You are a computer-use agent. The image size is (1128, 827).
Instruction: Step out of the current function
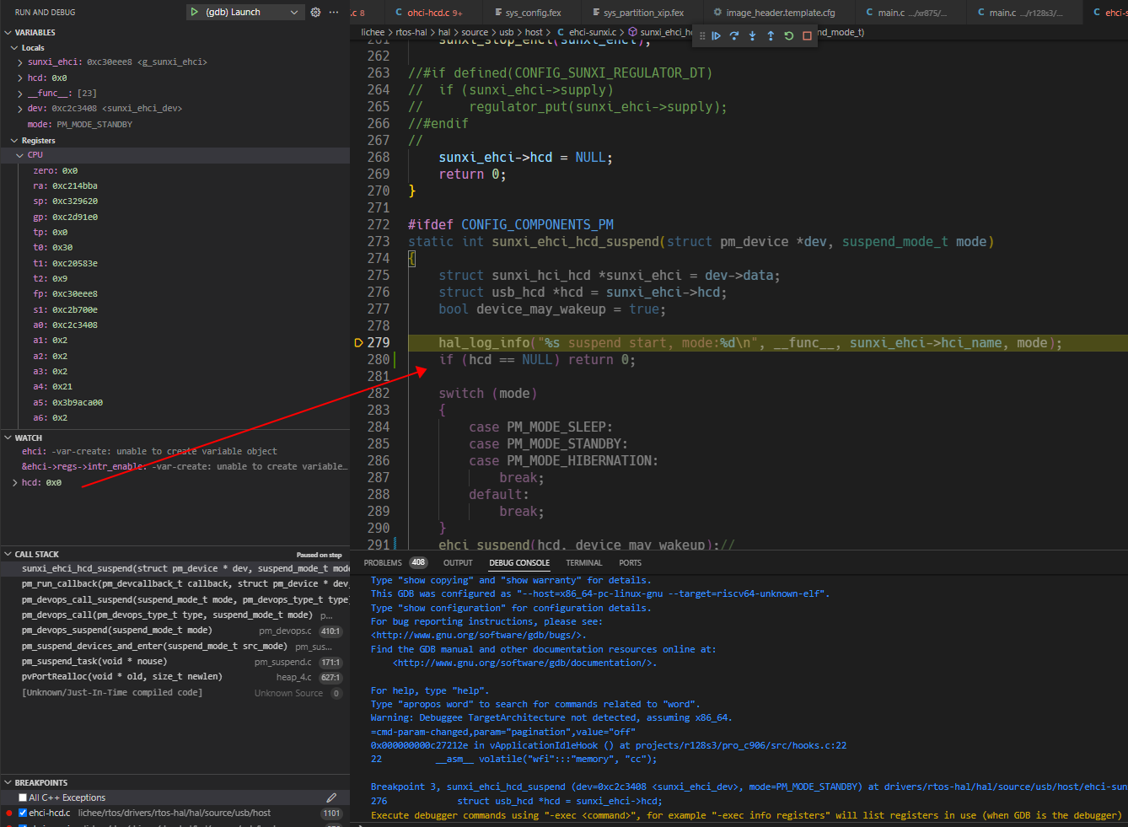pyautogui.click(x=771, y=36)
